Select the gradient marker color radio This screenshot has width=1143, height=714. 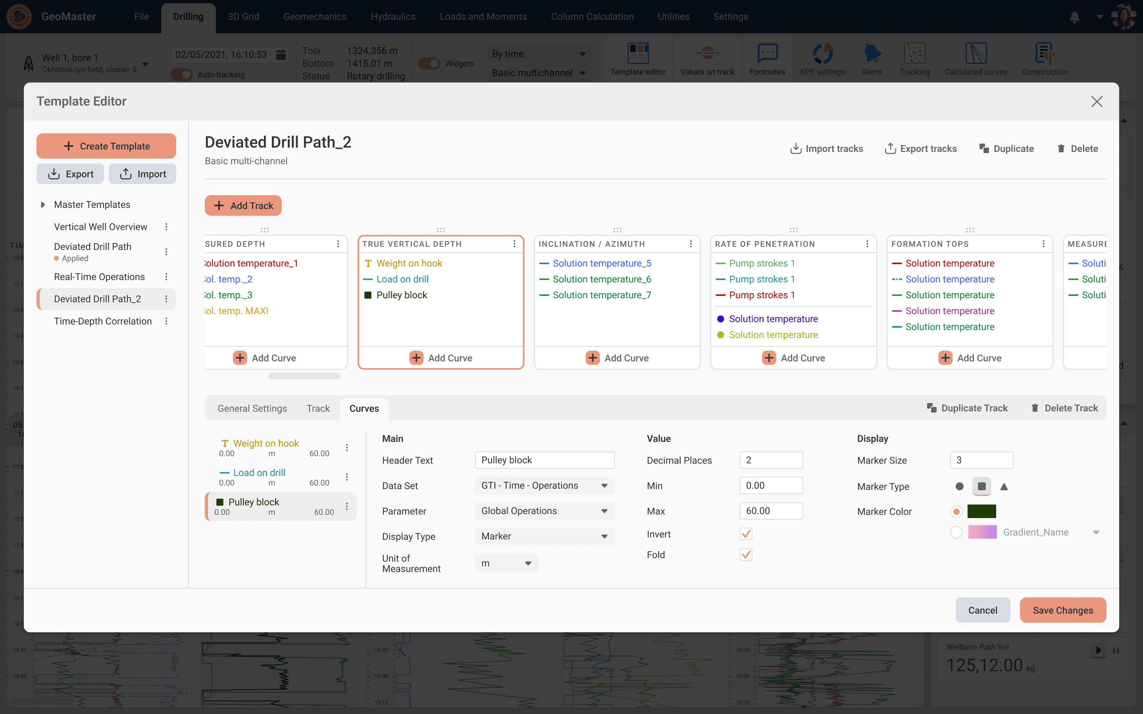[956, 532]
